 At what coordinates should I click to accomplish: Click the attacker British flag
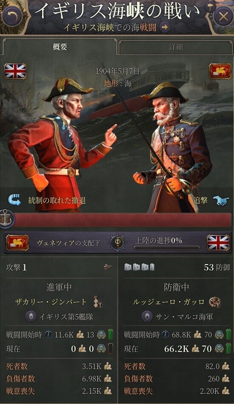[15, 71]
